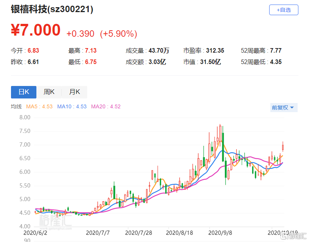
Task: Click the 成交量 value 43.70万
Action: 159,51
